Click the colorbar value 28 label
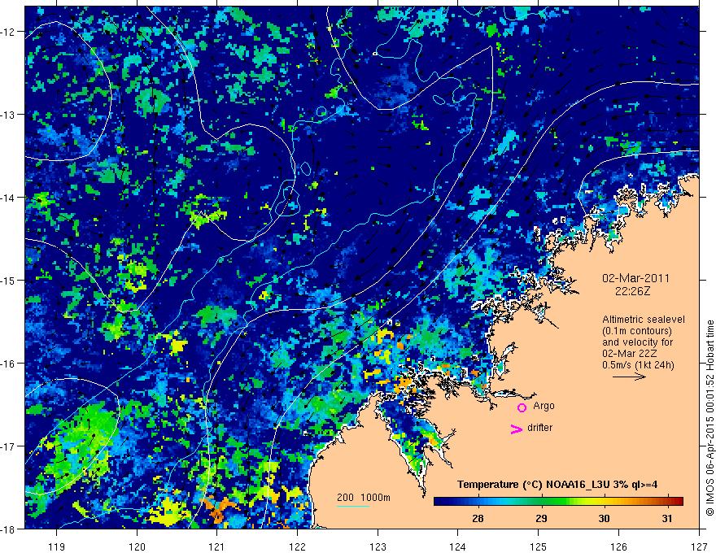Viewport: 716px width, 553px height. click(x=478, y=518)
